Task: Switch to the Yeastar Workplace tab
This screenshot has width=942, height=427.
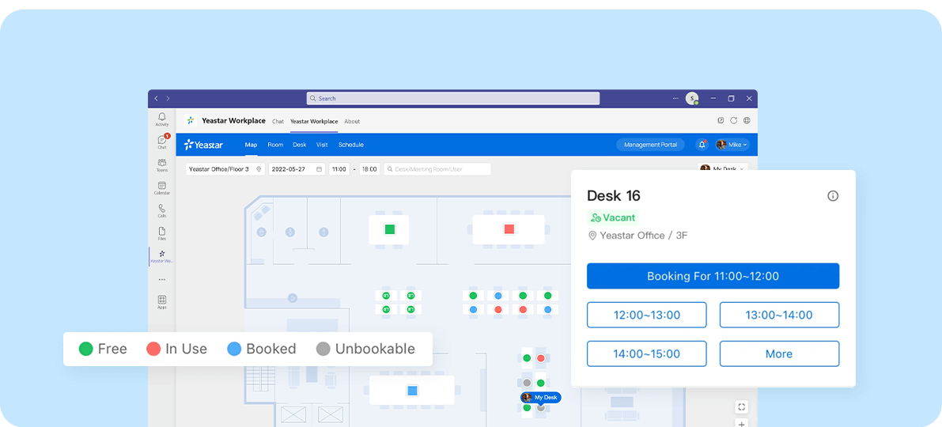Action: click(x=314, y=121)
